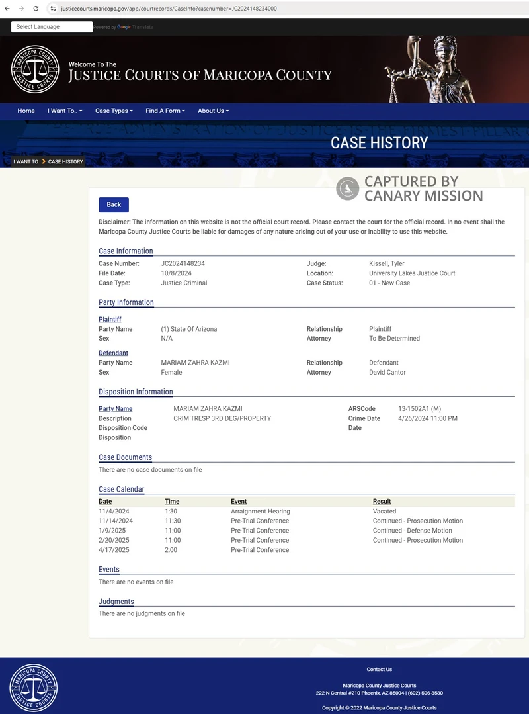Click the CASE HISTORY breadcrumb
Viewport: 529px width, 714px height.
click(65, 161)
